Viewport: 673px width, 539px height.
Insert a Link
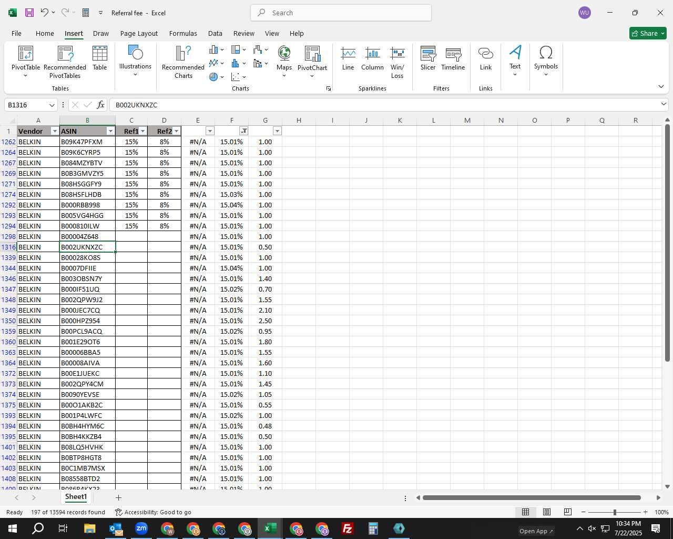pos(486,58)
